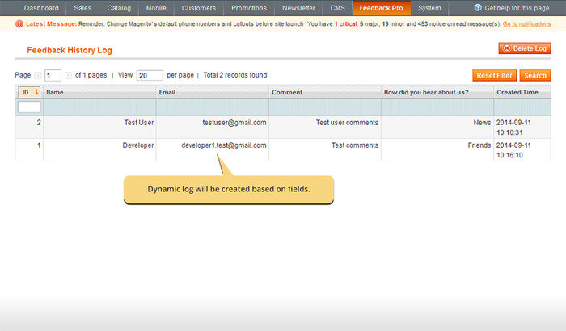This screenshot has height=331, width=566.
Task: Open the Sales menu
Action: click(82, 8)
